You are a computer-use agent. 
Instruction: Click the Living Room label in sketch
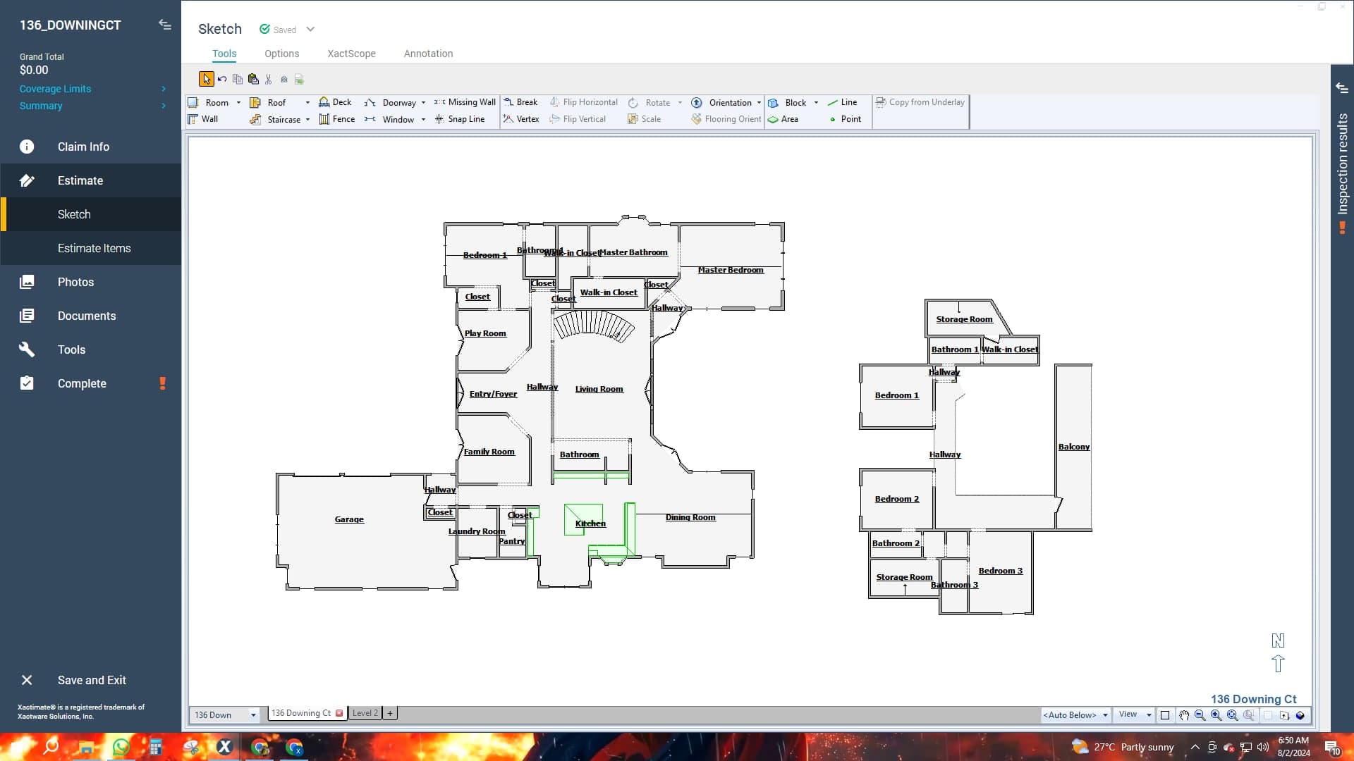click(x=599, y=389)
